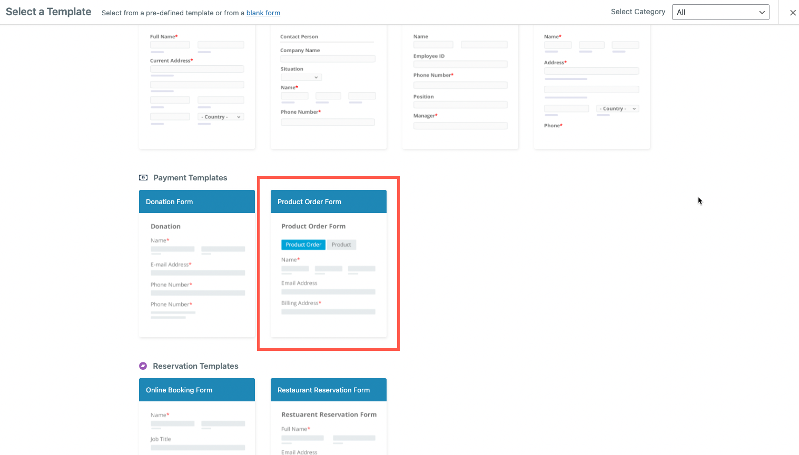Select template preview with Contact Person field
This screenshot has height=455, width=799.
click(329, 87)
